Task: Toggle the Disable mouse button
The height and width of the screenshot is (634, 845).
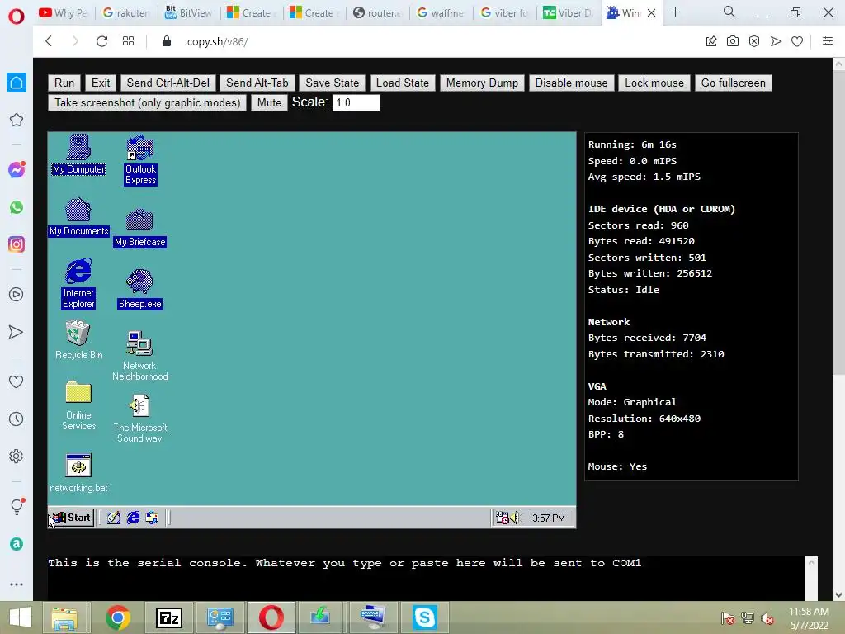Action: coord(571,83)
